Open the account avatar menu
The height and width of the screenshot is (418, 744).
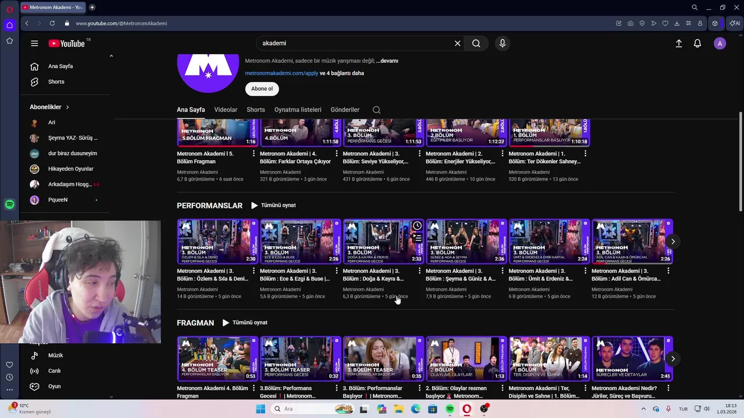[x=720, y=44]
